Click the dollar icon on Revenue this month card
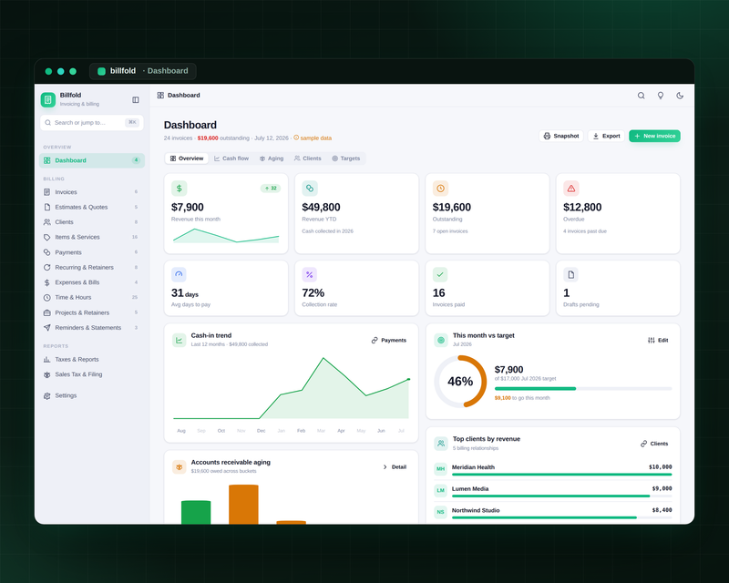This screenshot has height=583, width=729. (179, 189)
